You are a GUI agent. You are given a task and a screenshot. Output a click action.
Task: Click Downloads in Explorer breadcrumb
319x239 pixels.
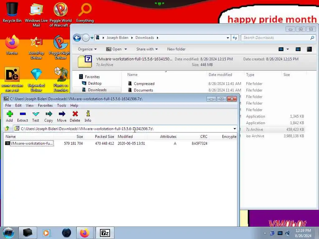145,38
